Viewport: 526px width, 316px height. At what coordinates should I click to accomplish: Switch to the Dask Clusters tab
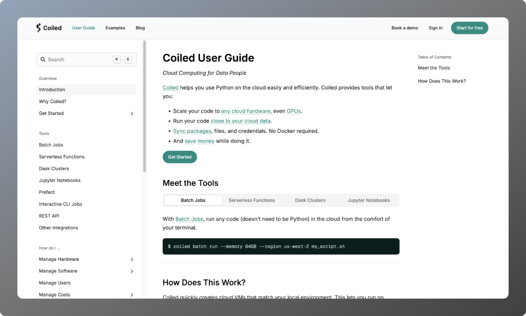(x=310, y=200)
